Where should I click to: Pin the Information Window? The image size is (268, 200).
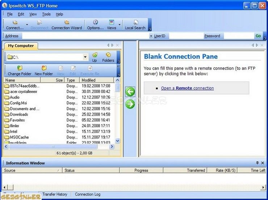tap(257, 163)
